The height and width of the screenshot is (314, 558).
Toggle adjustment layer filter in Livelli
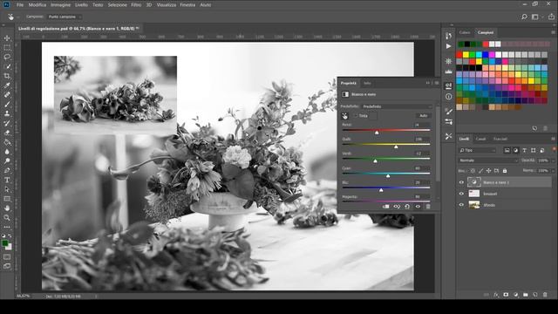pyautogui.click(x=515, y=151)
